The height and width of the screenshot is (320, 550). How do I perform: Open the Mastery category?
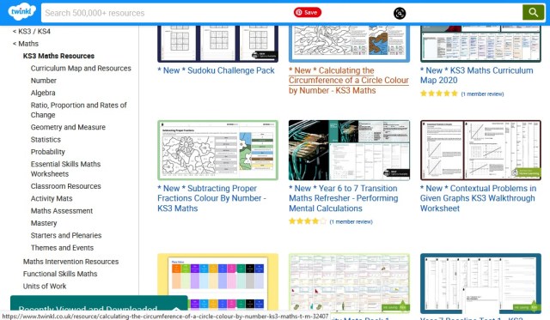pos(44,223)
